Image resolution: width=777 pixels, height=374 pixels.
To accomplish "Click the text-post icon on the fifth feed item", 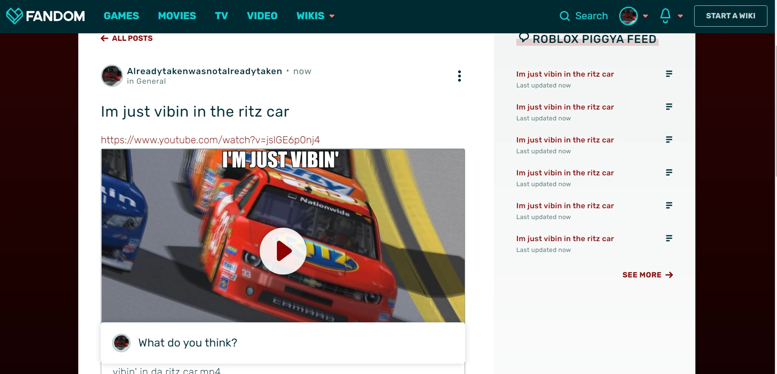I will [669, 205].
